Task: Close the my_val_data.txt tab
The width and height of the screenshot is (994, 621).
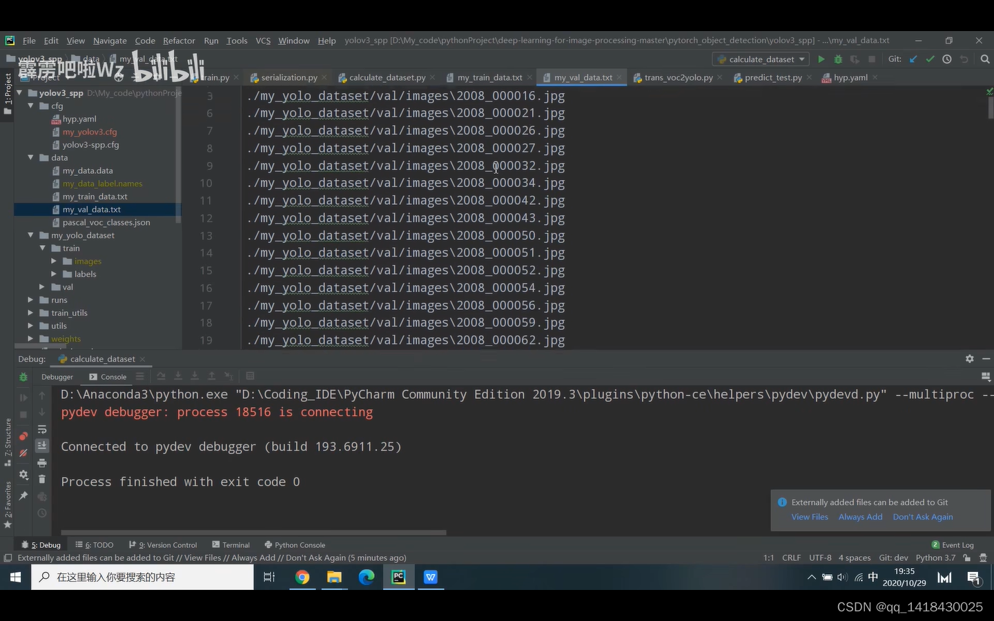Action: pyautogui.click(x=619, y=77)
